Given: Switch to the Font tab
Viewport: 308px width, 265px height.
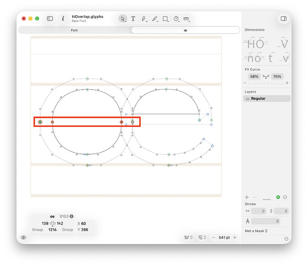Looking at the screenshot, I should (75, 30).
